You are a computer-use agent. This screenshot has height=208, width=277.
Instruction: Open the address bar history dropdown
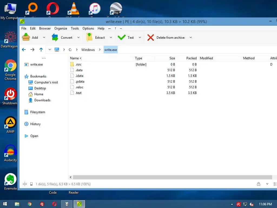pos(50,50)
